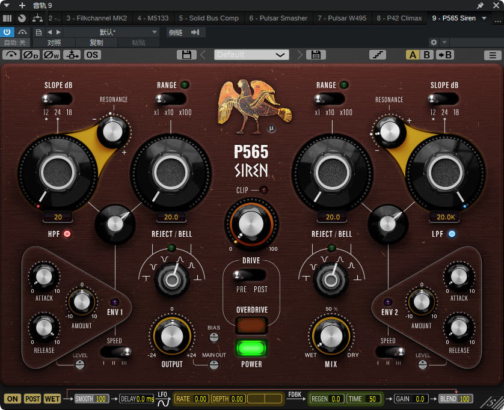
Task: Toggle the drive PRE/POST switch
Action: [x=250, y=275]
